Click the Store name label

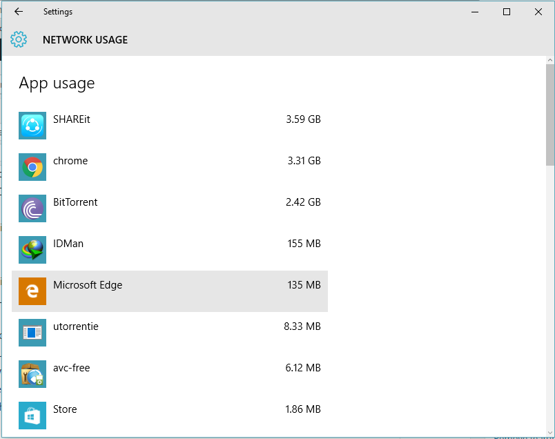[65, 409]
